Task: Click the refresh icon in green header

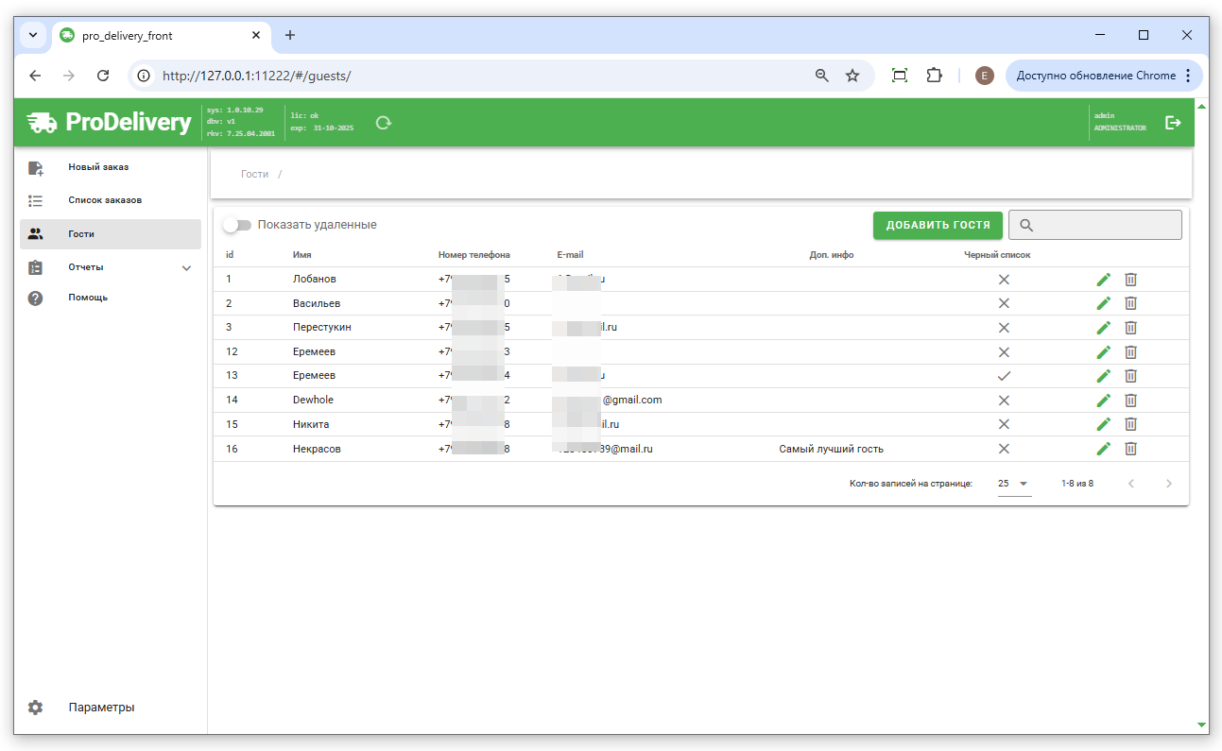Action: tap(383, 123)
